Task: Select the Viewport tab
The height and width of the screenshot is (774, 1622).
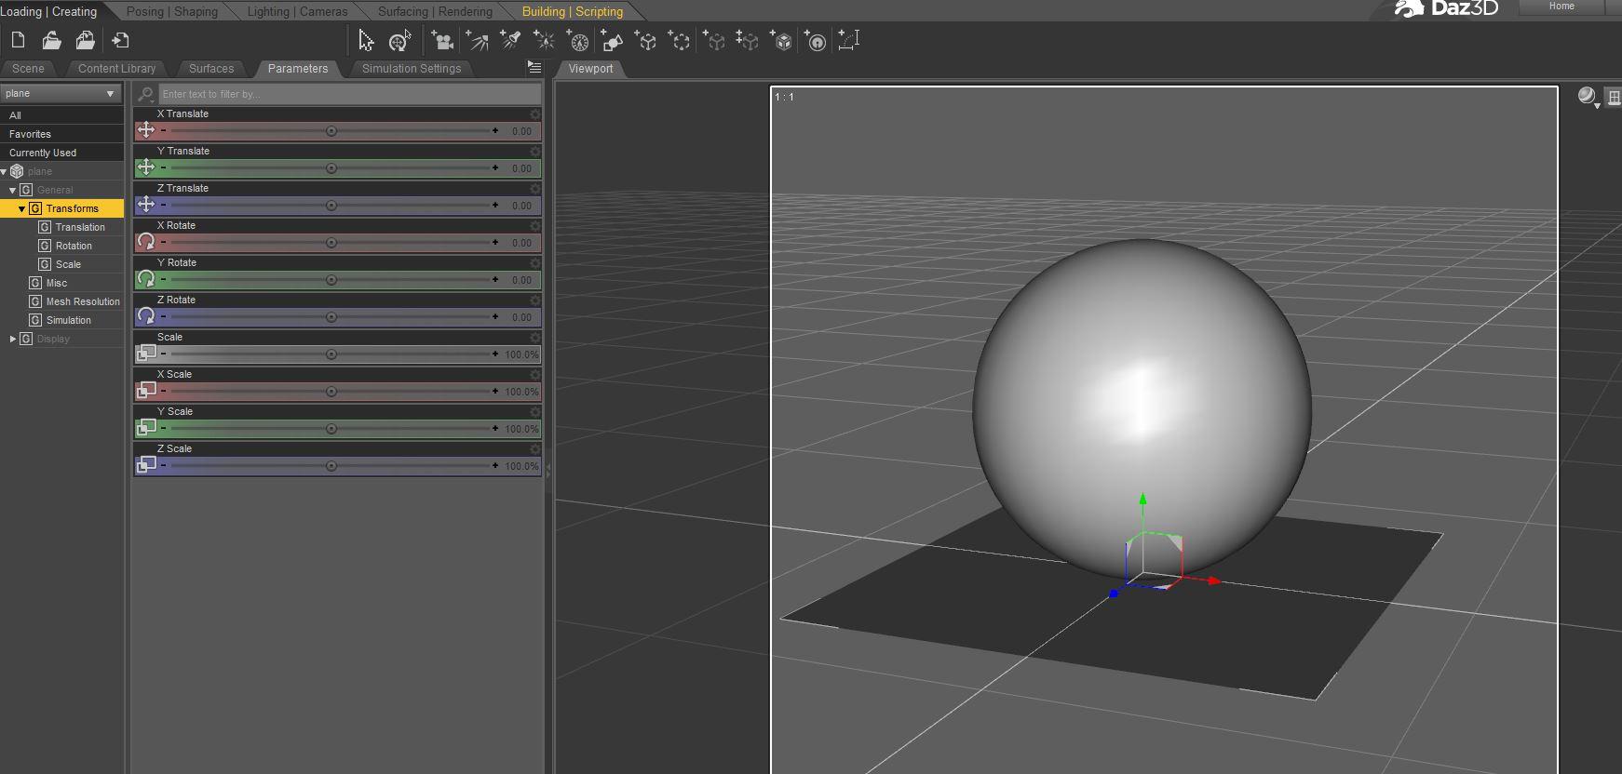Action: (x=590, y=68)
